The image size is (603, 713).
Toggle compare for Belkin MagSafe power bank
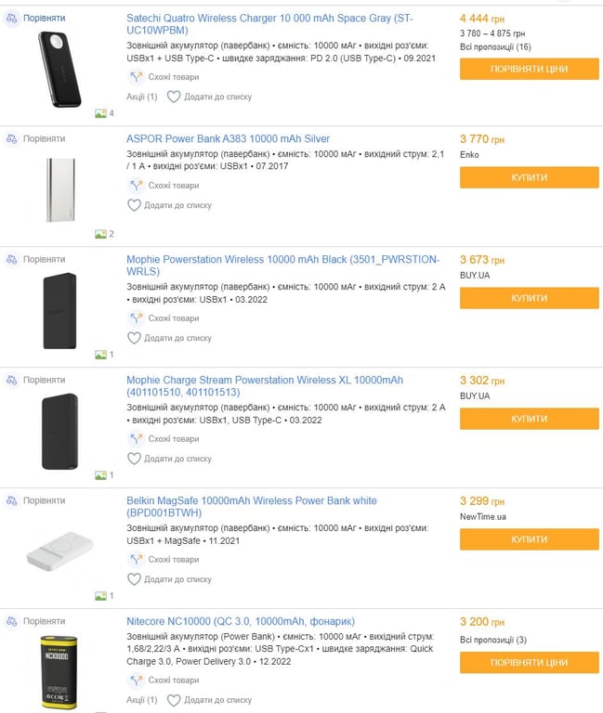pyautogui.click(x=11, y=500)
